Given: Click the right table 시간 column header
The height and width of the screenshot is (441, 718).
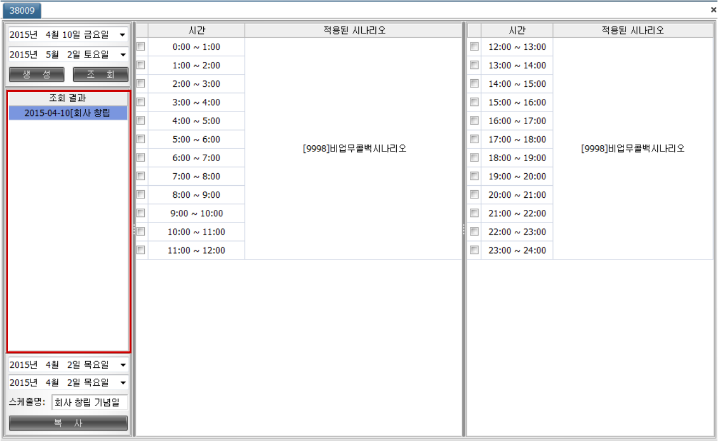Looking at the screenshot, I should 517,31.
